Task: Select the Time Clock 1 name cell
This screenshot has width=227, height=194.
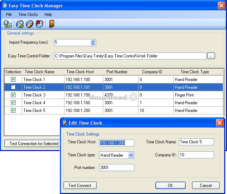Action: click(x=43, y=79)
